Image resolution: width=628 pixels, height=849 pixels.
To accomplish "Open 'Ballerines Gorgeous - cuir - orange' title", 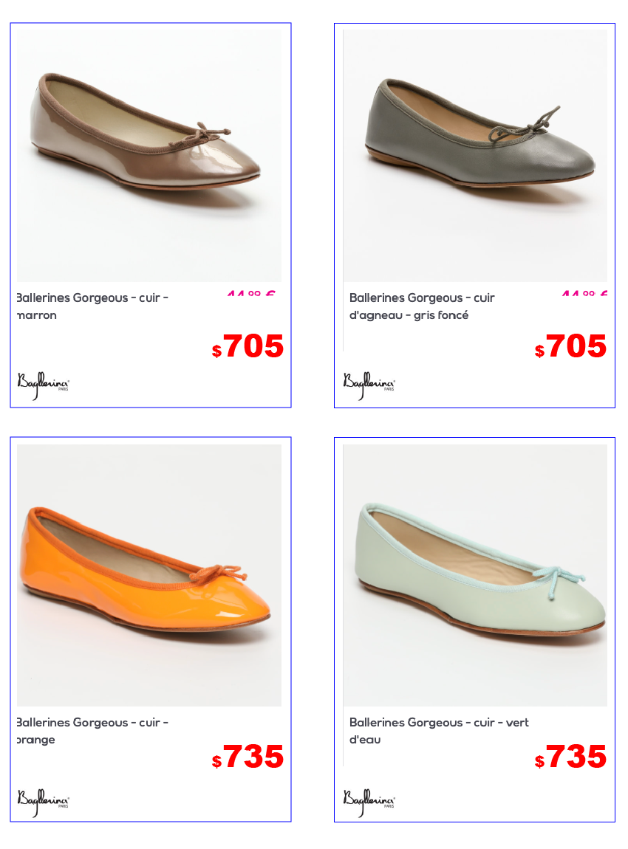I will pos(92,731).
